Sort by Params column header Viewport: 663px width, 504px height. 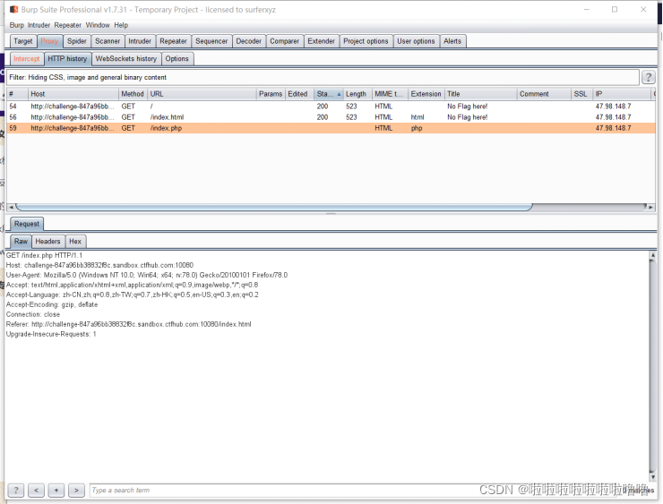pos(271,94)
